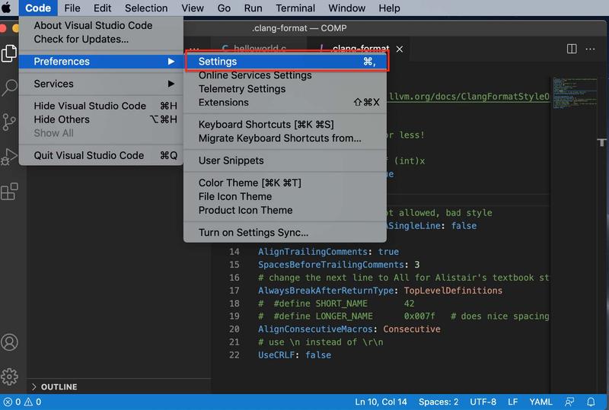Click the feedback icon in status bar
Image resolution: width=609 pixels, height=410 pixels.
569,402
